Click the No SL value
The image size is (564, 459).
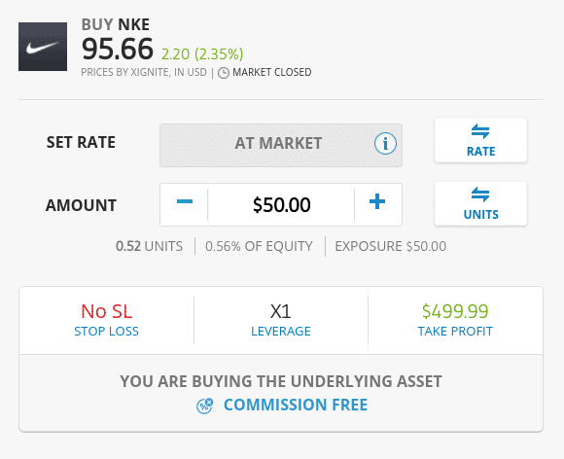(x=106, y=311)
